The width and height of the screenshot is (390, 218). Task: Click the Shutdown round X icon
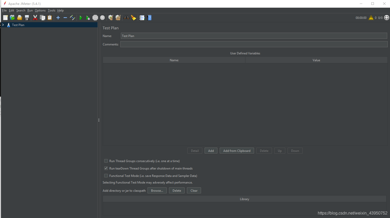click(102, 18)
